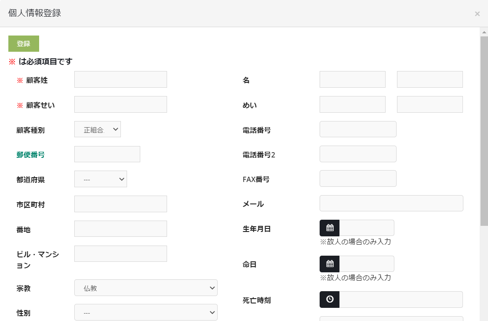This screenshot has height=321, width=488.
Task: Open the 顧客種別 dropdown
Action: 97,129
